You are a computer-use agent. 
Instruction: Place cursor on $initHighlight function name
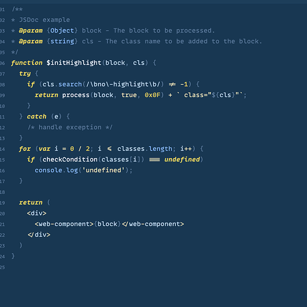click(74, 63)
